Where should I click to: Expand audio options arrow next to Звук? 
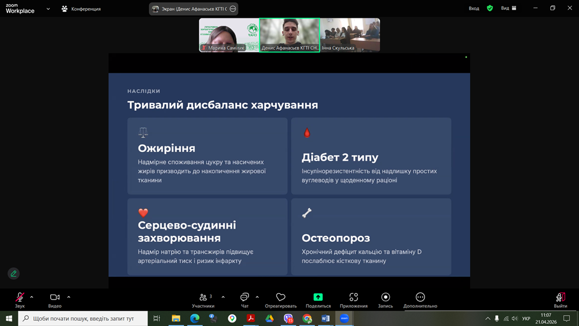[32, 297]
